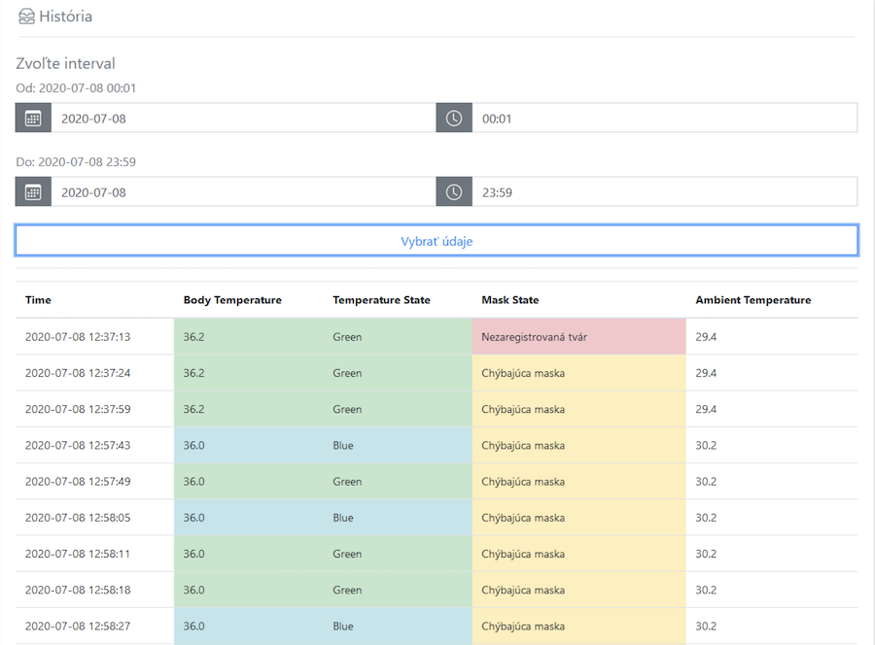Click the Mask State column header
Screen dimensions: 875x645
coord(510,300)
